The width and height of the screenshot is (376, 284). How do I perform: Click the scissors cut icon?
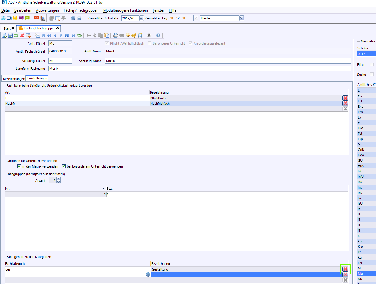pos(95,35)
